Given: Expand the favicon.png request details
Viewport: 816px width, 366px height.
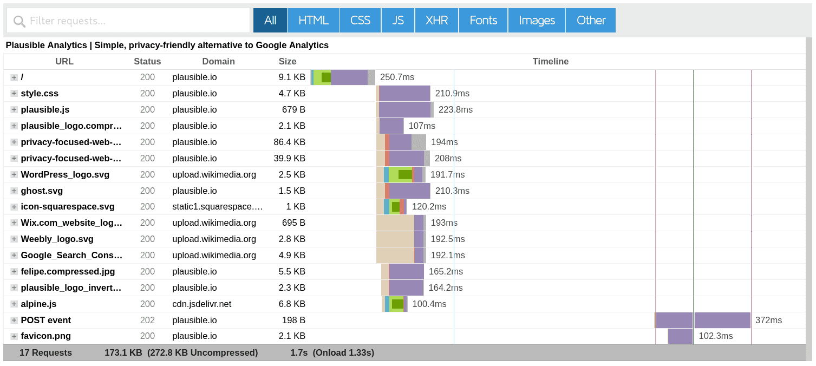Looking at the screenshot, I should coord(14,336).
